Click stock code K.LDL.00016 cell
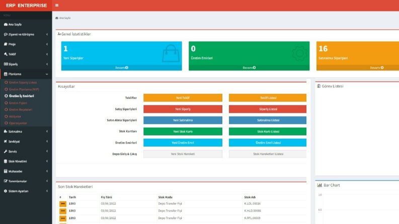Image resolution: width=399 pixels, height=224 pixels. point(252,204)
